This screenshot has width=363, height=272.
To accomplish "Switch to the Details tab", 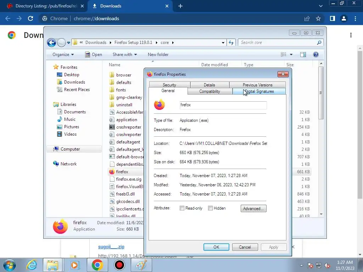I will click(209, 85).
